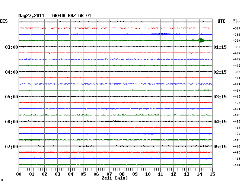Click minute tick label 05
The image size is (242, 184).
click(x=83, y=174)
